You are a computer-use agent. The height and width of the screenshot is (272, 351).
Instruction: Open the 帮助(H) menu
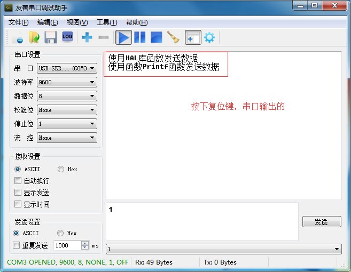[137, 22]
